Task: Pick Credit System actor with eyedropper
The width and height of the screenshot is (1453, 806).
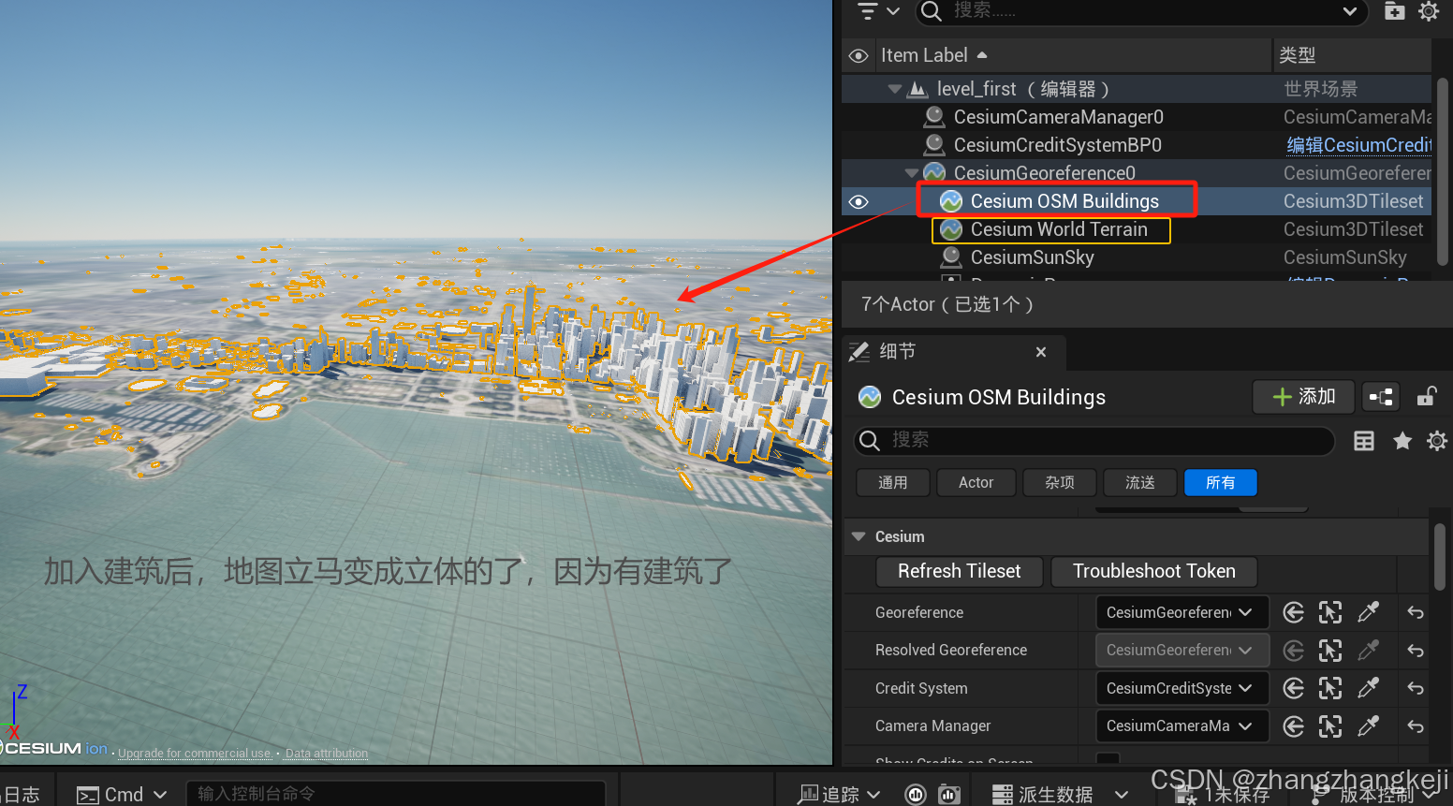Action: pyautogui.click(x=1369, y=688)
